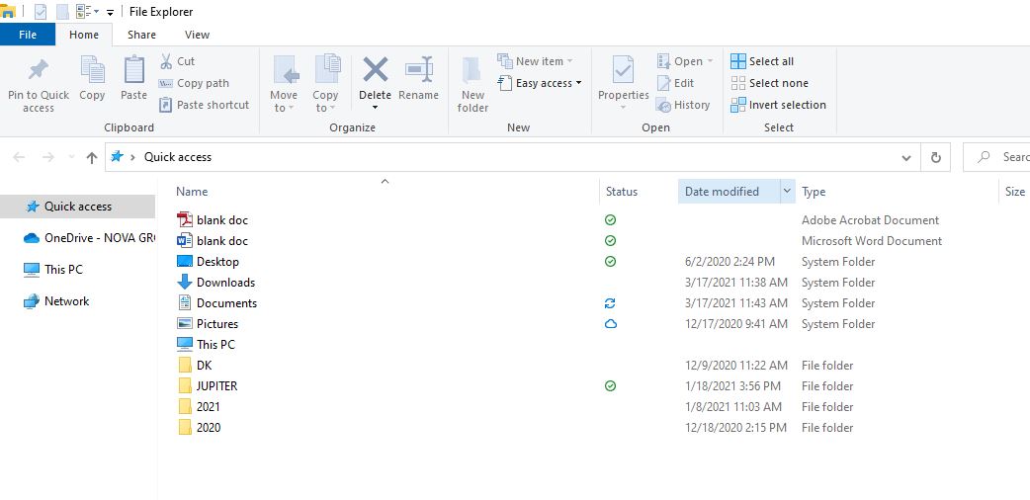This screenshot has width=1030, height=500.
Task: Click the Forward navigation arrow
Action: pos(48,157)
